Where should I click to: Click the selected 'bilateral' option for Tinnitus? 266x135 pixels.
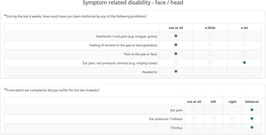pyautogui.click(x=252, y=127)
